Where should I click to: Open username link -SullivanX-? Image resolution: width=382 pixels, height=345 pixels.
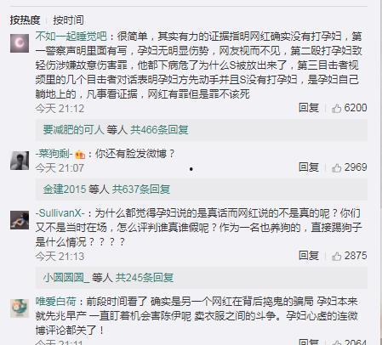pyautogui.click(x=60, y=213)
